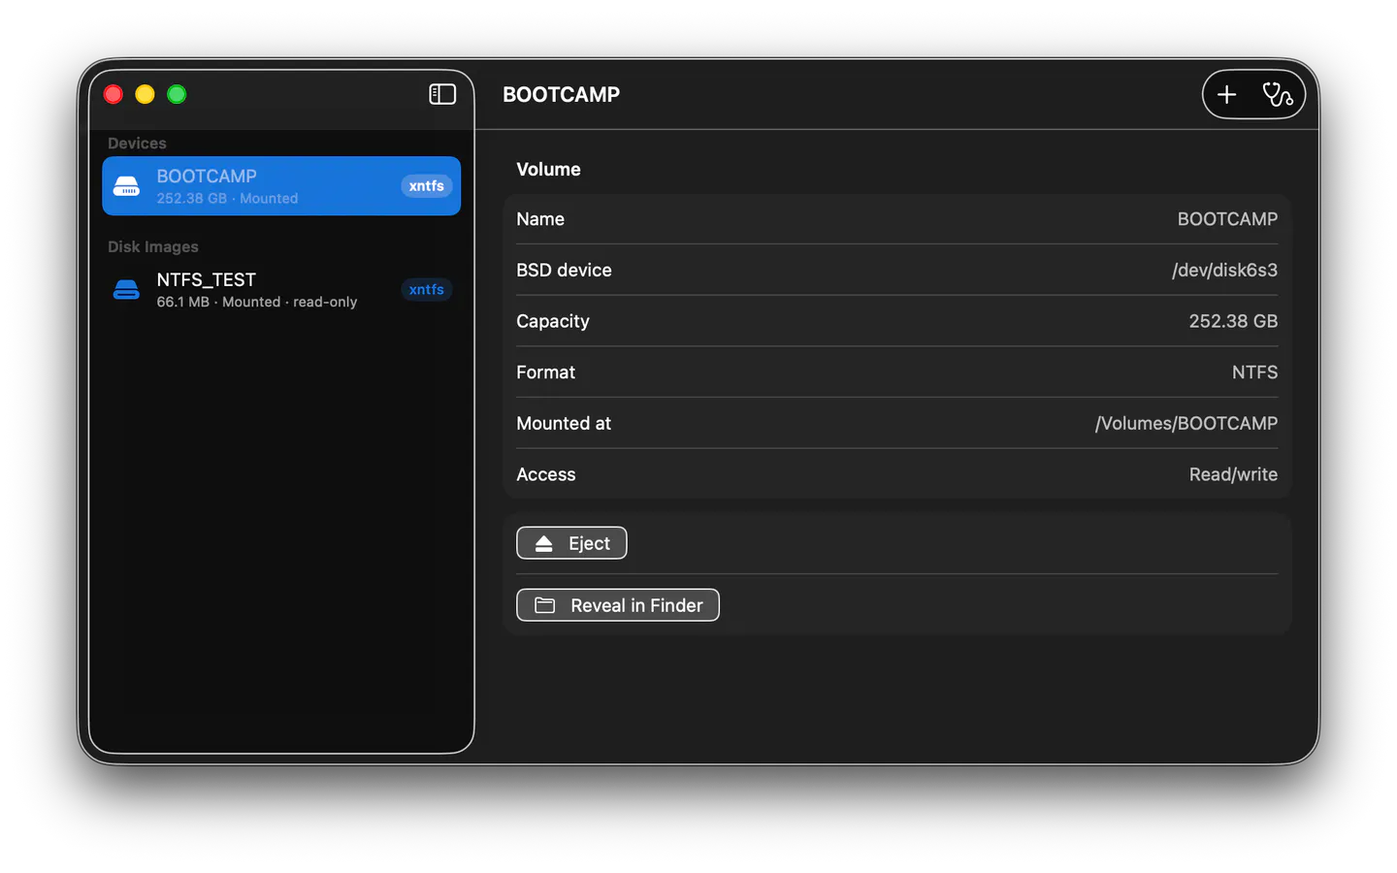The width and height of the screenshot is (1397, 873).
Task: Click the NTFS format value
Action: click(1254, 372)
